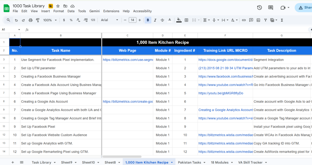Click the fill color paint bucket
This screenshot has width=312, height=165.
tap(179, 20)
